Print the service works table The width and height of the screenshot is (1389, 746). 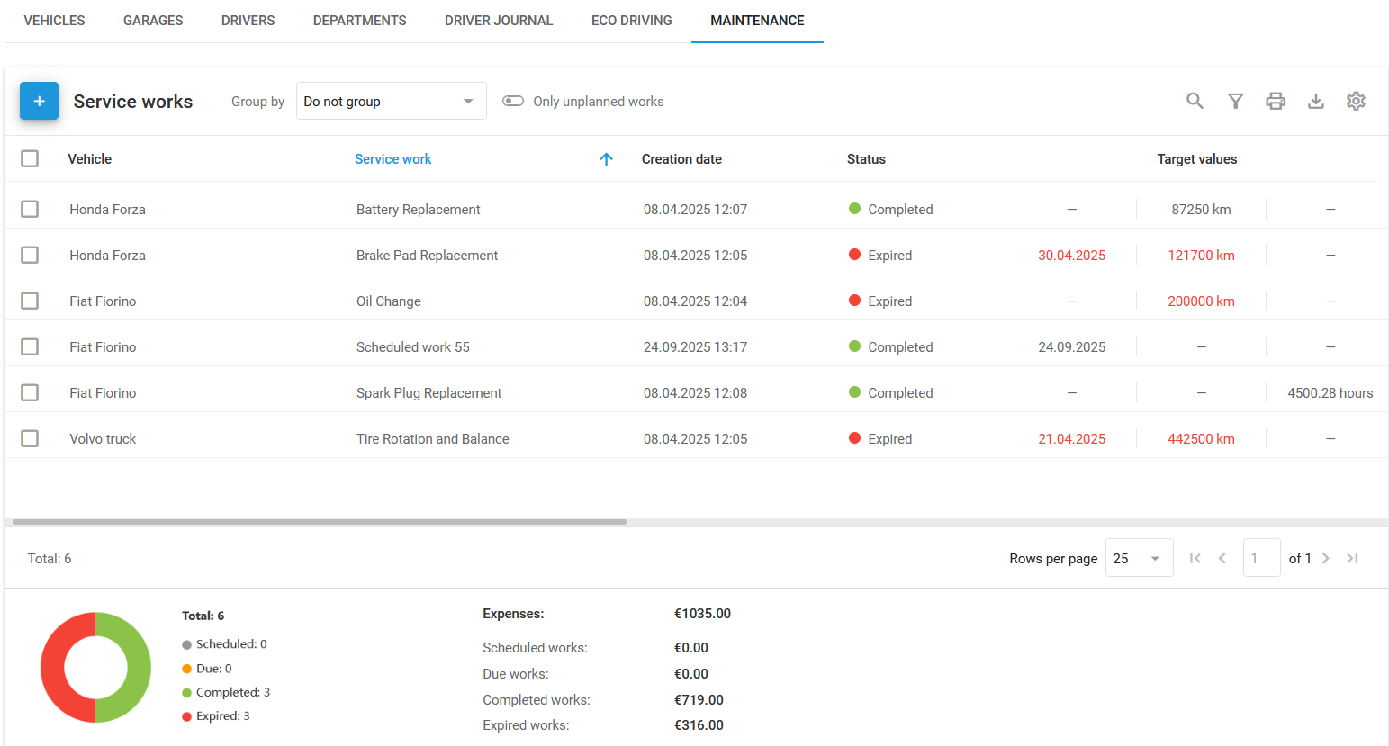click(1276, 101)
